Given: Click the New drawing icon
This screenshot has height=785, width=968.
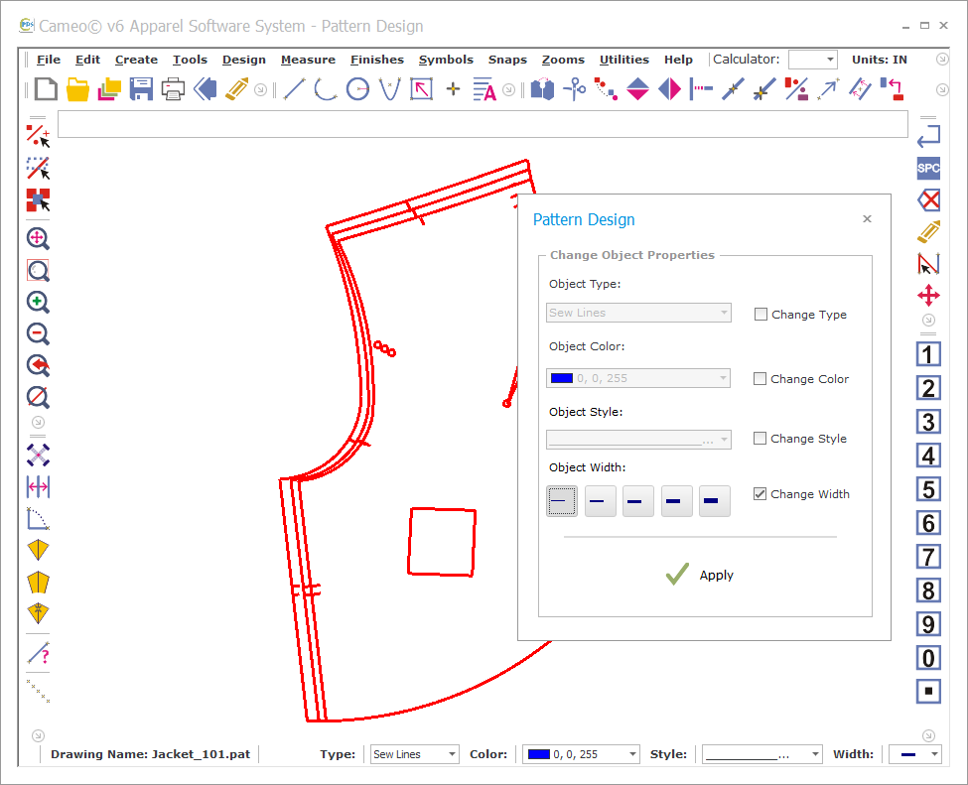Looking at the screenshot, I should tap(47, 89).
